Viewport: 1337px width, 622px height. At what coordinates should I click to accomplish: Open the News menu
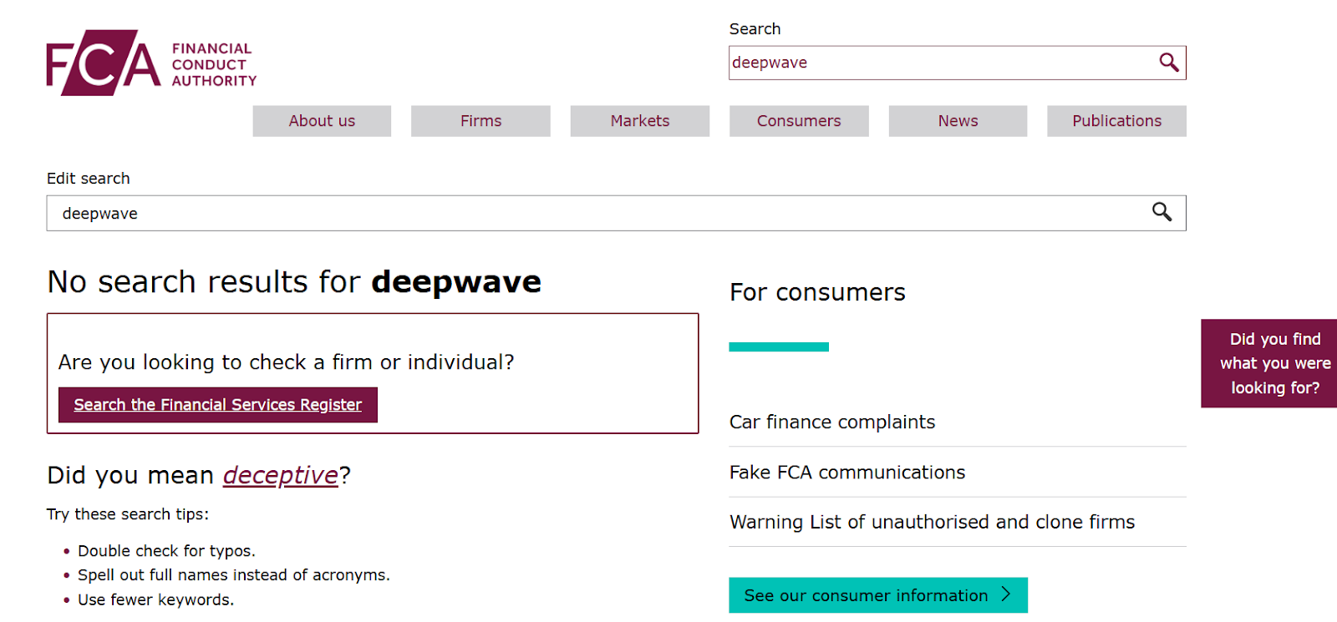958,121
